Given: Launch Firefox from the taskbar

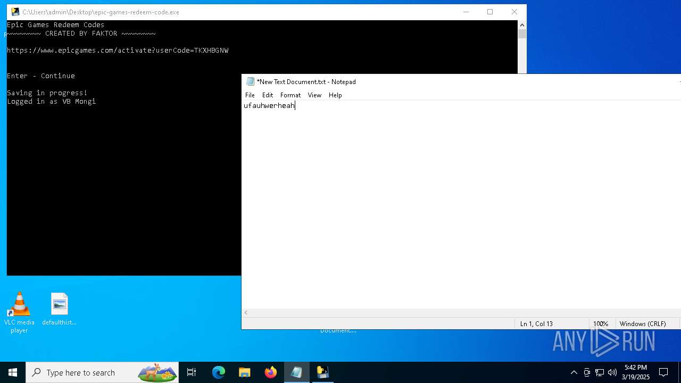Looking at the screenshot, I should [x=271, y=372].
